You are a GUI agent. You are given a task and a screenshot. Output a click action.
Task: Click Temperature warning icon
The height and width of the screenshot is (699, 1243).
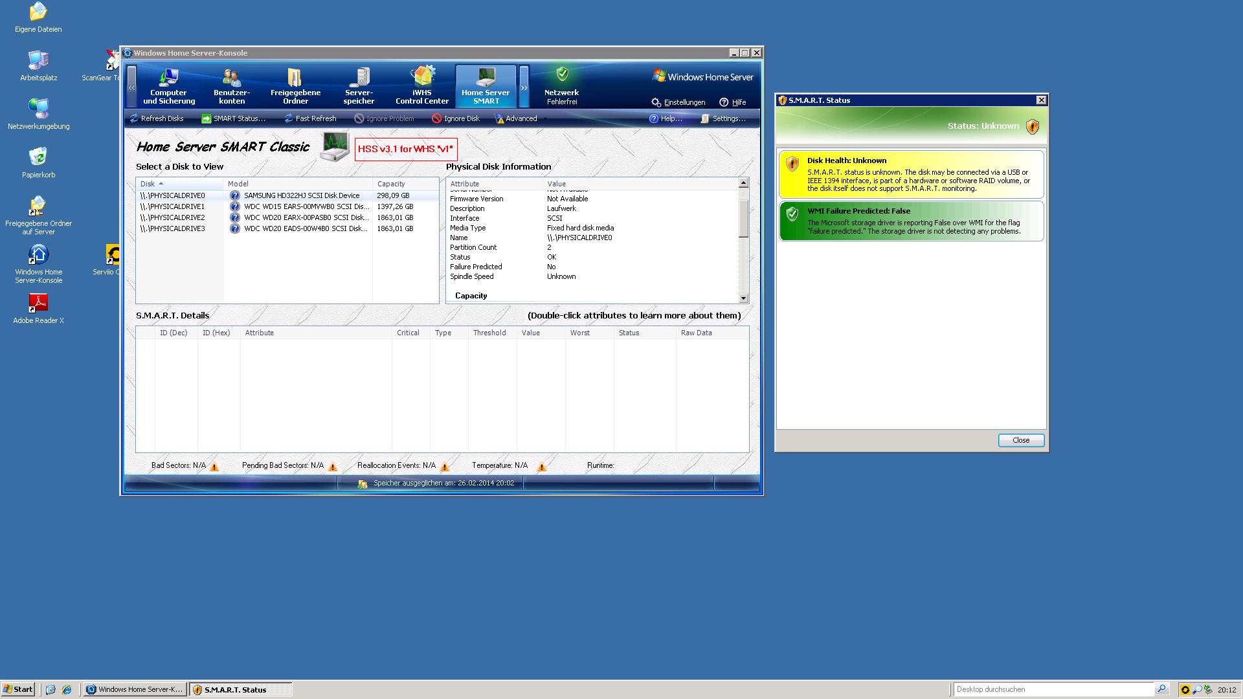click(542, 466)
